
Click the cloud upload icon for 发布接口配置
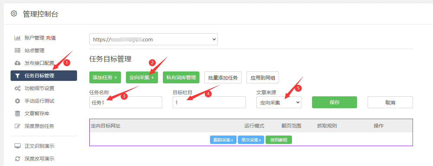17,63
